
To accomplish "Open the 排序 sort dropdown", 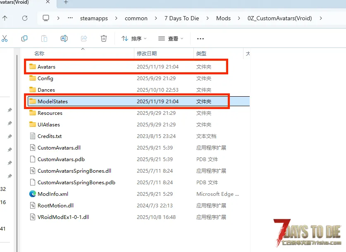I will point(134,38).
